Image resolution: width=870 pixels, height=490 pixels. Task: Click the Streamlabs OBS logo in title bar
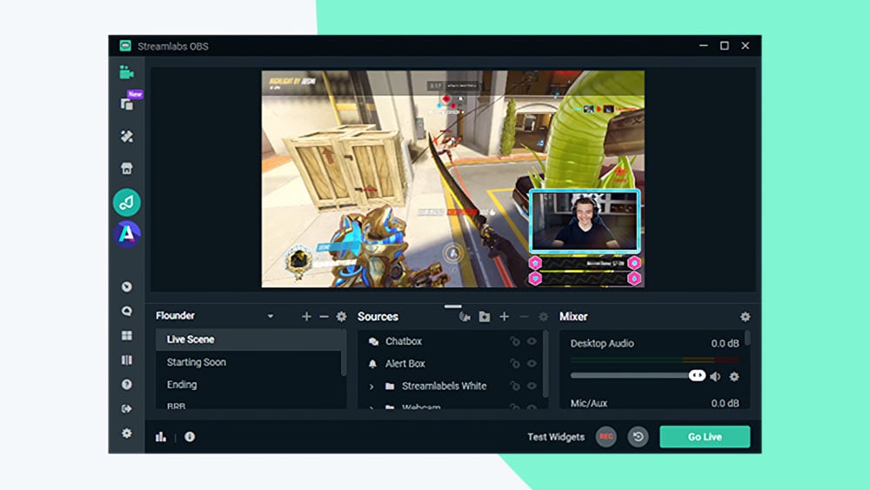[x=125, y=46]
